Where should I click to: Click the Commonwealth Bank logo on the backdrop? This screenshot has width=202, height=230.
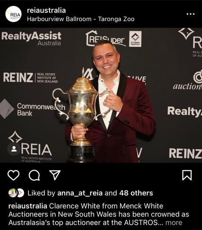tap(32, 109)
